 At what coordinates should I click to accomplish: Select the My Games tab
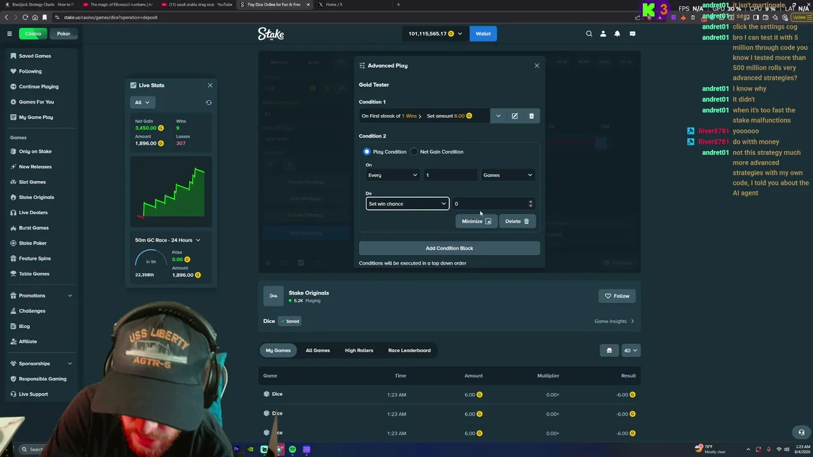point(278,350)
